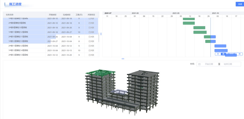
Task: Select the 天 (day) time scale option
Action: tap(218, 54)
